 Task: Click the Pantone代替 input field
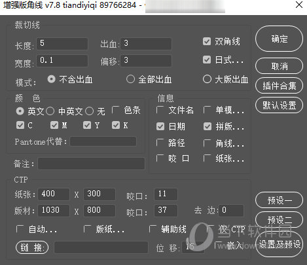tap(103, 141)
